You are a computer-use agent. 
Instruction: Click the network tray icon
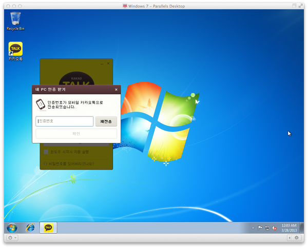tap(267, 228)
